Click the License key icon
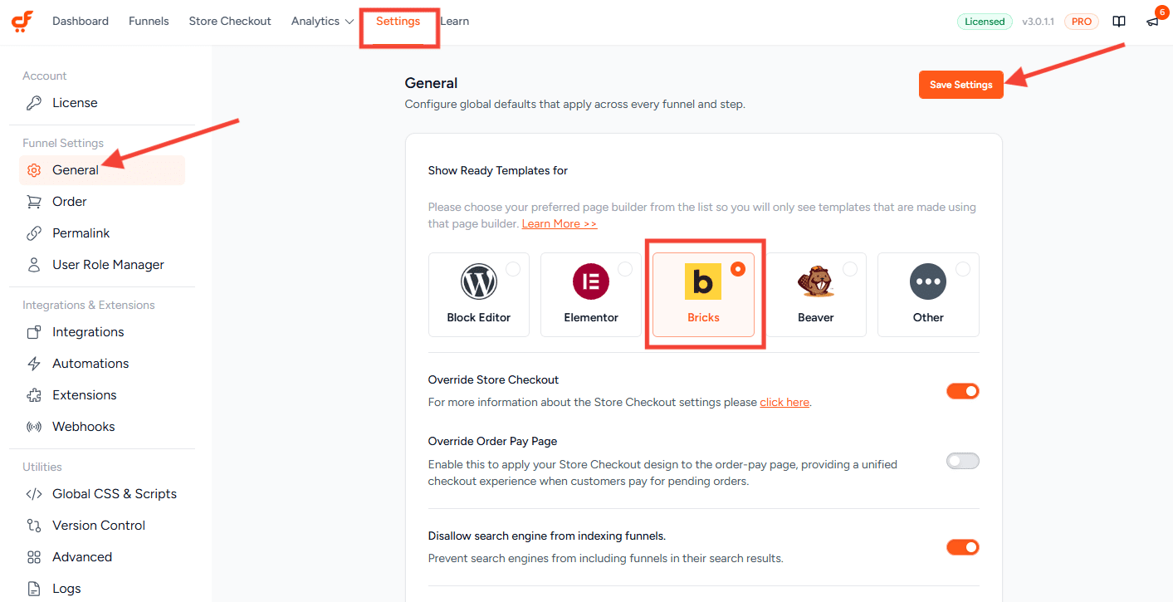This screenshot has height=602, width=1173. pyautogui.click(x=34, y=103)
